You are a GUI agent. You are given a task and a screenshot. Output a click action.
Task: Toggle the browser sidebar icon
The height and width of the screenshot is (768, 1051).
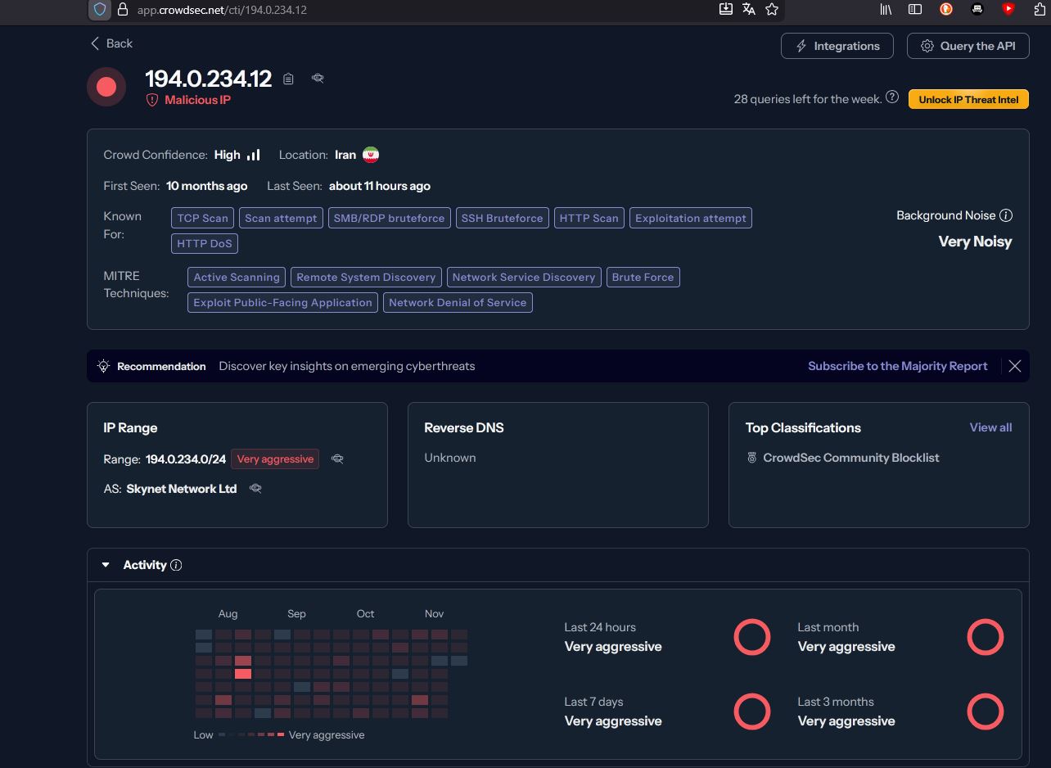(915, 9)
